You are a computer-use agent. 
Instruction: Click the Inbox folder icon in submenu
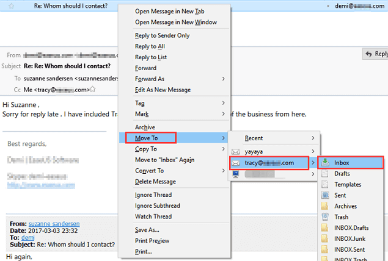tap(324, 163)
